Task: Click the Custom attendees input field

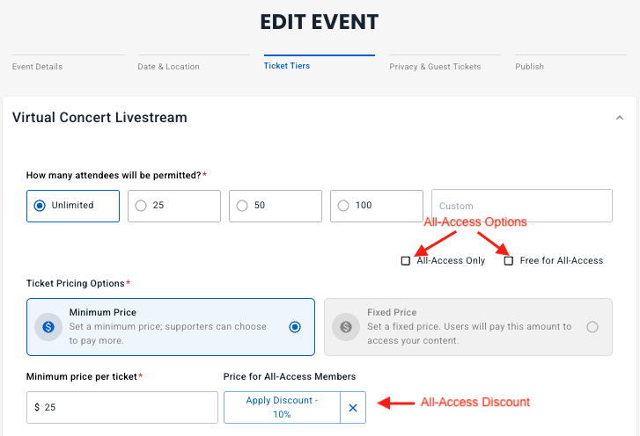Action: pyautogui.click(x=522, y=206)
